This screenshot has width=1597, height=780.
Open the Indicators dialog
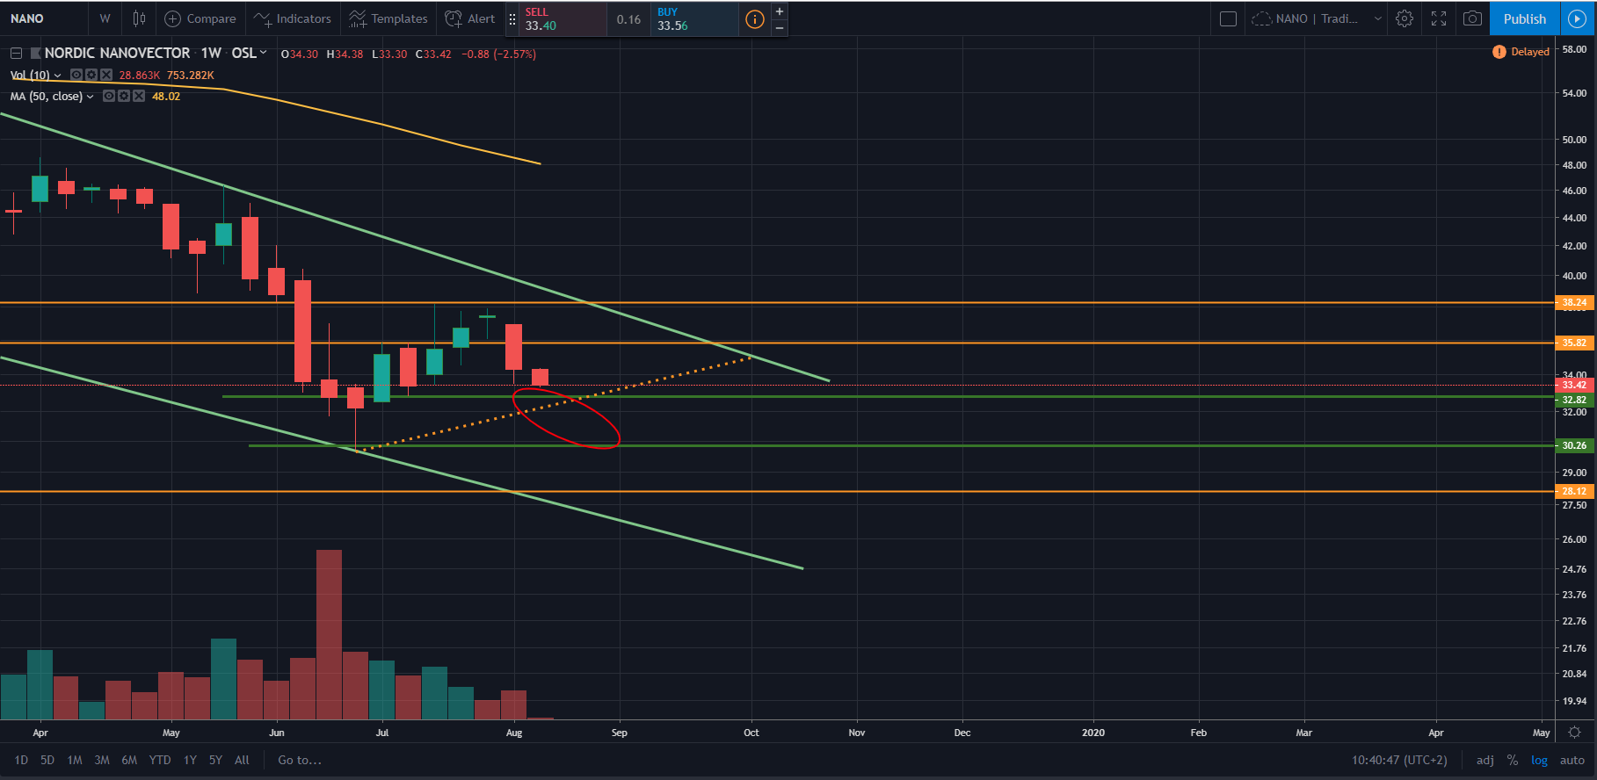(293, 18)
